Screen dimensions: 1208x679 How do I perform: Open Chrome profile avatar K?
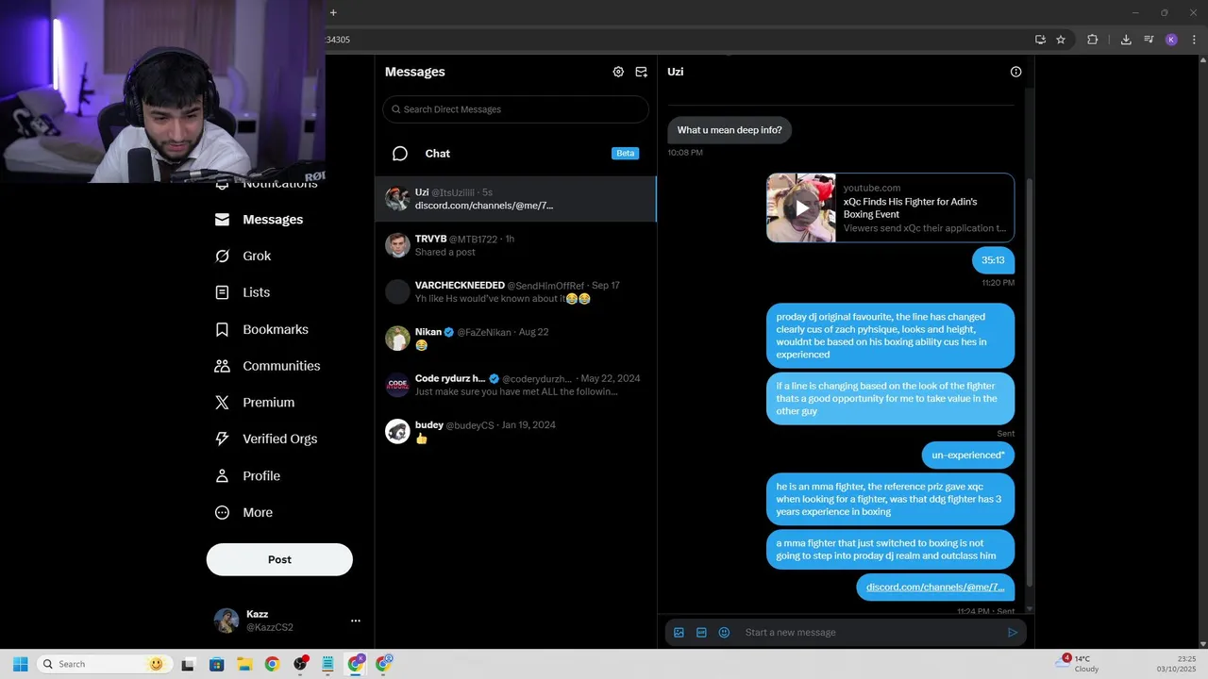[x=1171, y=40]
